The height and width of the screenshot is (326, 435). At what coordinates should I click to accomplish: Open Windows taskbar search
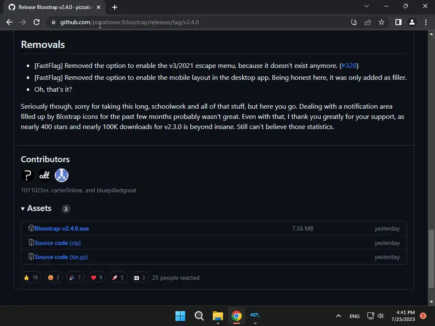[x=199, y=316]
